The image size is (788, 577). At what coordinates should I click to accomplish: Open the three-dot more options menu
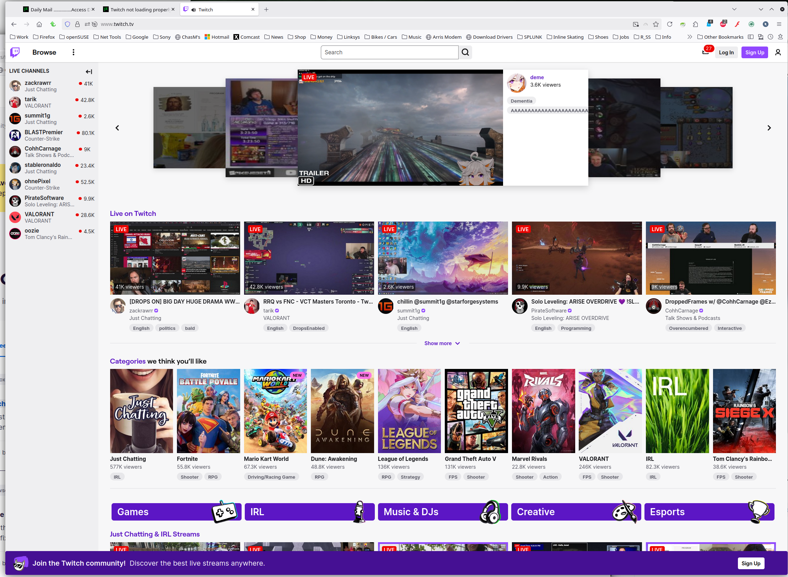[x=74, y=53]
